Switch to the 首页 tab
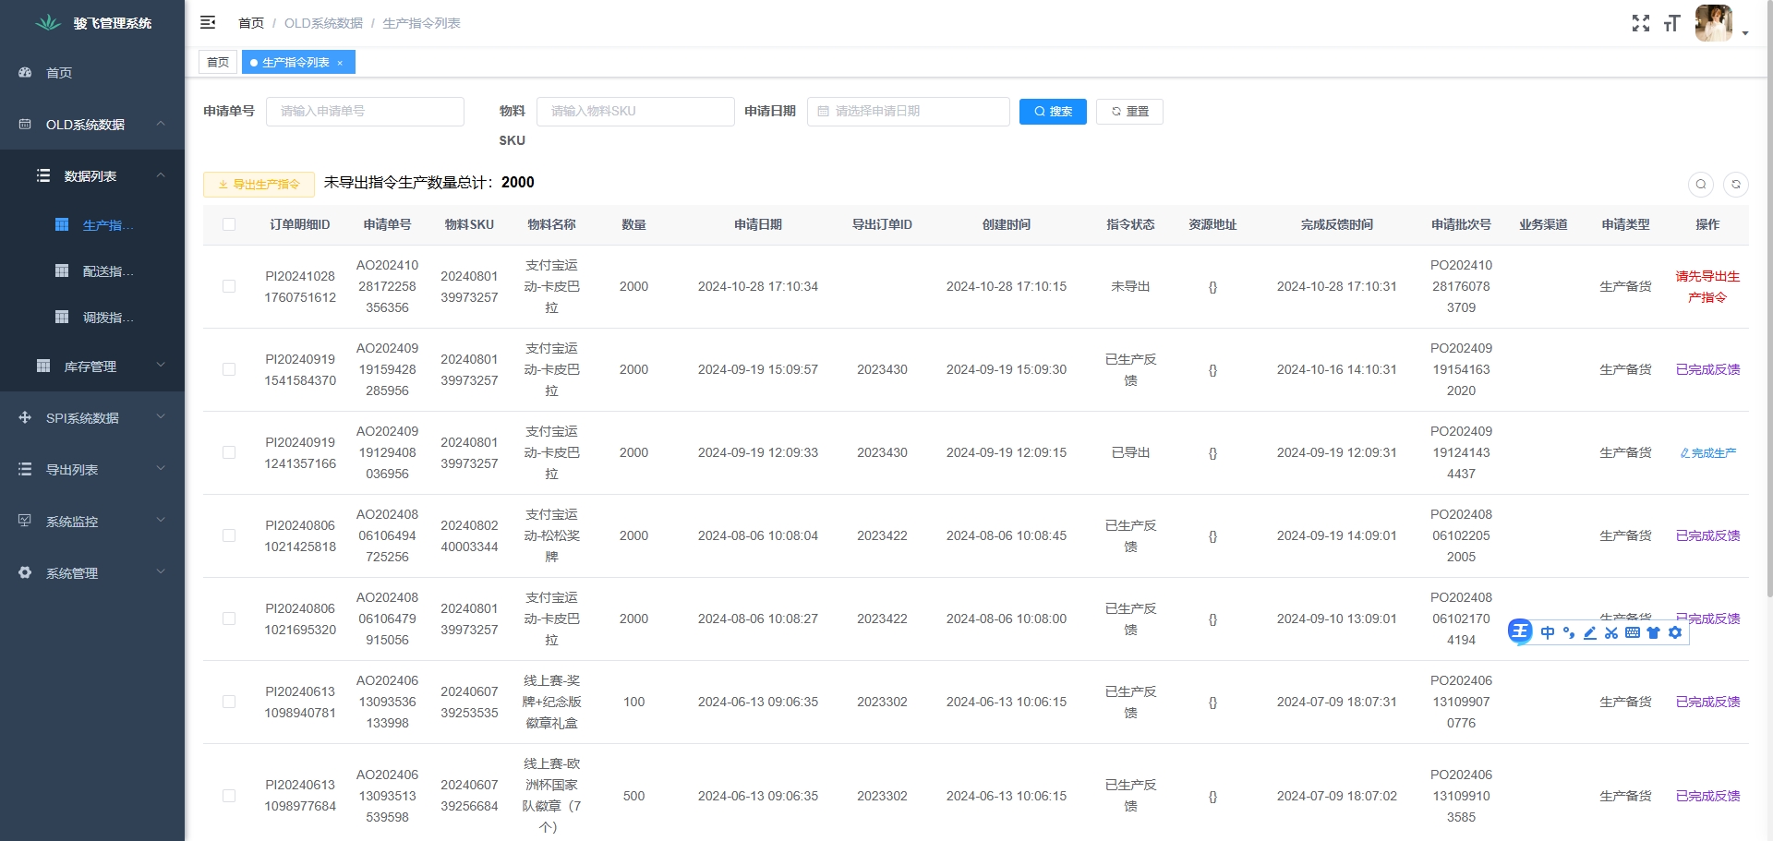1773x841 pixels. click(218, 63)
